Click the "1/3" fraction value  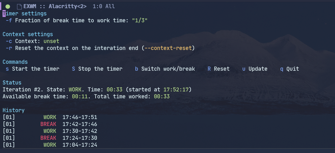pyautogui.click(x=140, y=20)
